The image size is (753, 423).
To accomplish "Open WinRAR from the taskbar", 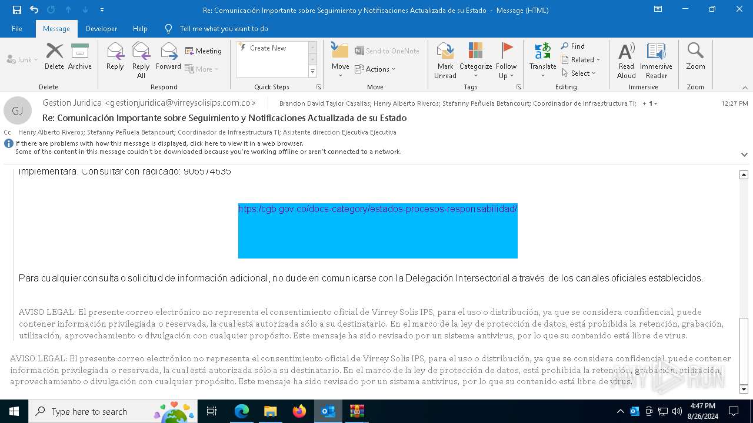I will 356,411.
